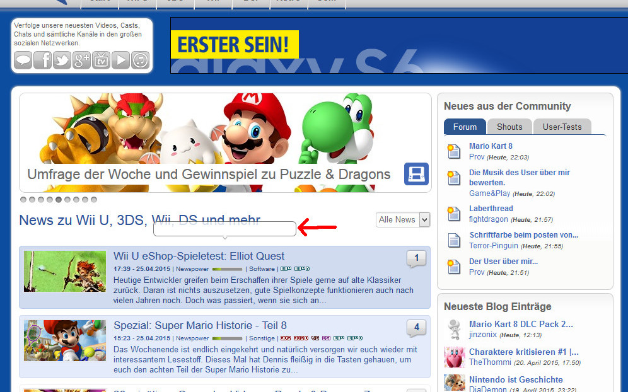This screenshot has height=392, width=628.
Task: Open Wii U eShop-Spieletest: Elliot Quest article
Action: [x=199, y=257]
